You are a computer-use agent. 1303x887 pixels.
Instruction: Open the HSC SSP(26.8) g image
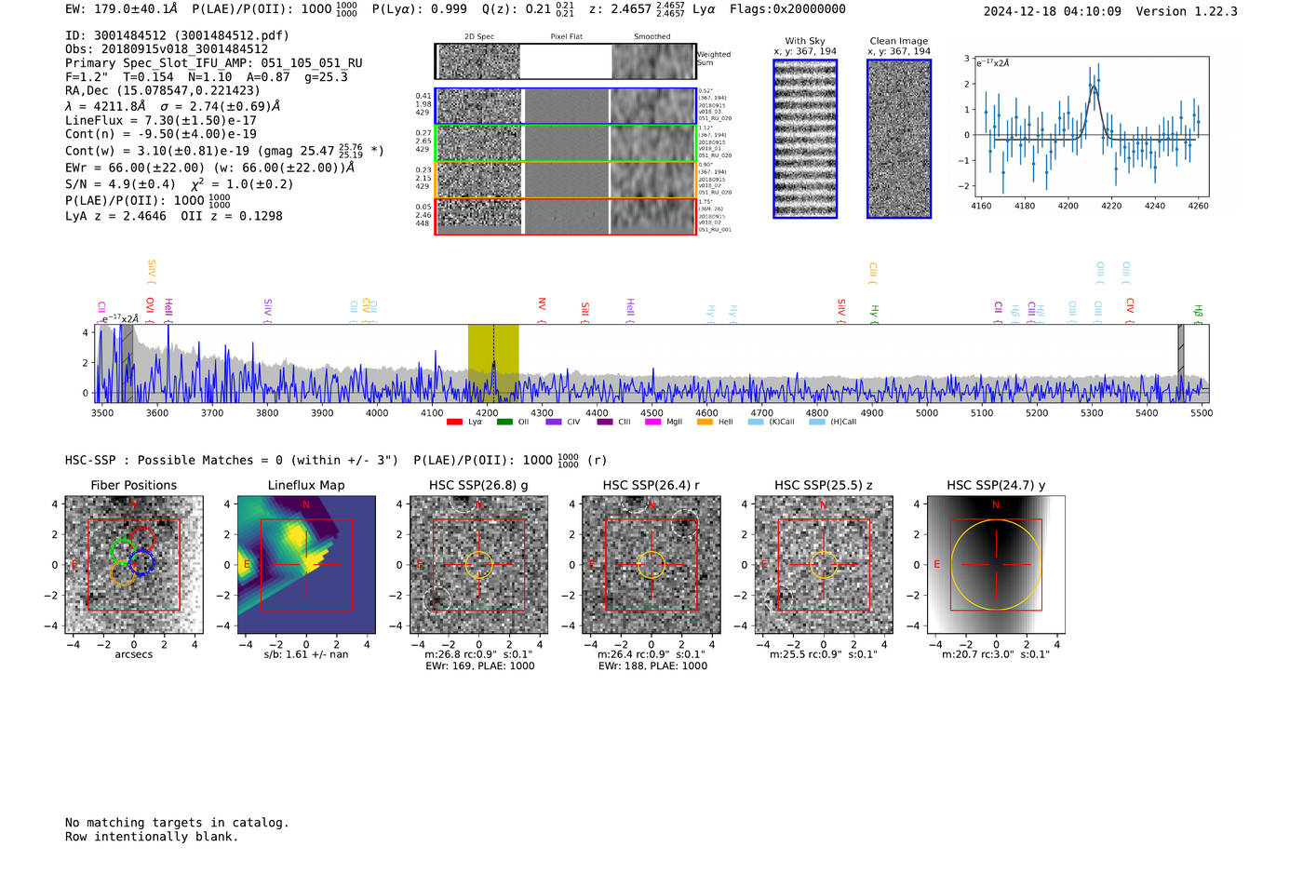click(478, 565)
